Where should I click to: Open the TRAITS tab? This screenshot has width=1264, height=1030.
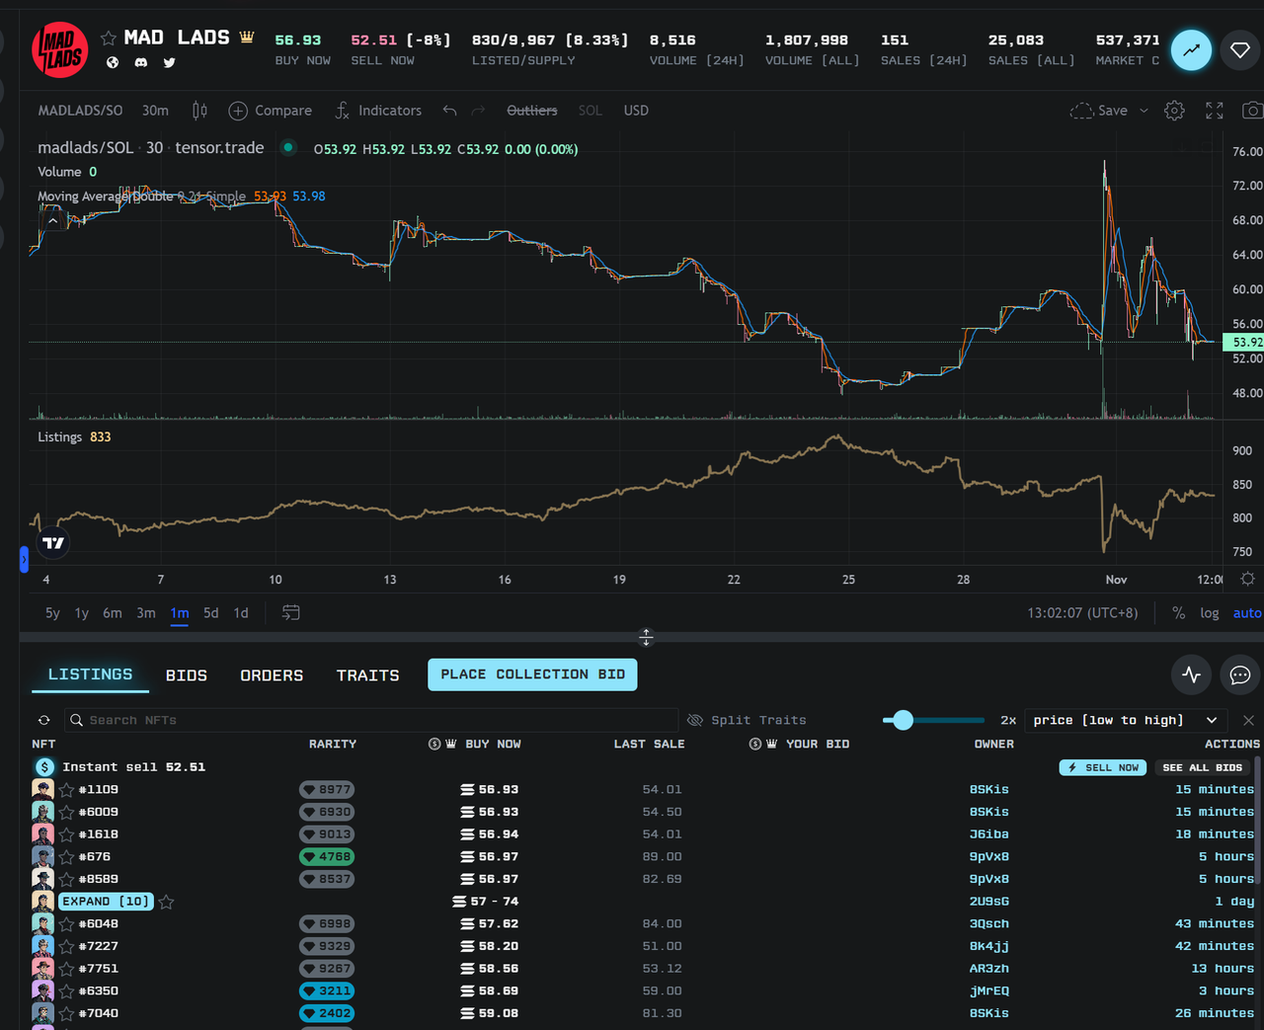(367, 674)
